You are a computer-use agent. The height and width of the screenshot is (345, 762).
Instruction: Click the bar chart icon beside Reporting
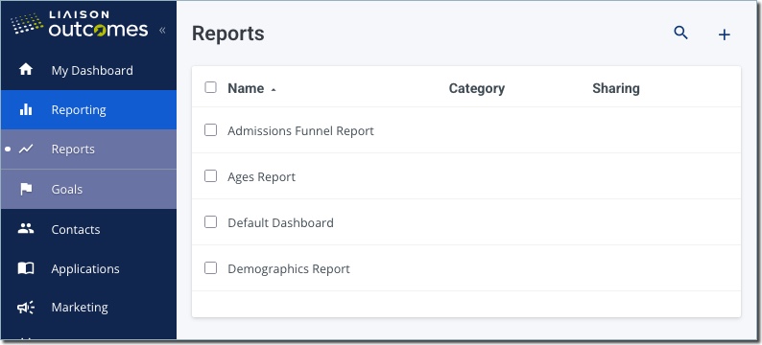[x=26, y=109]
